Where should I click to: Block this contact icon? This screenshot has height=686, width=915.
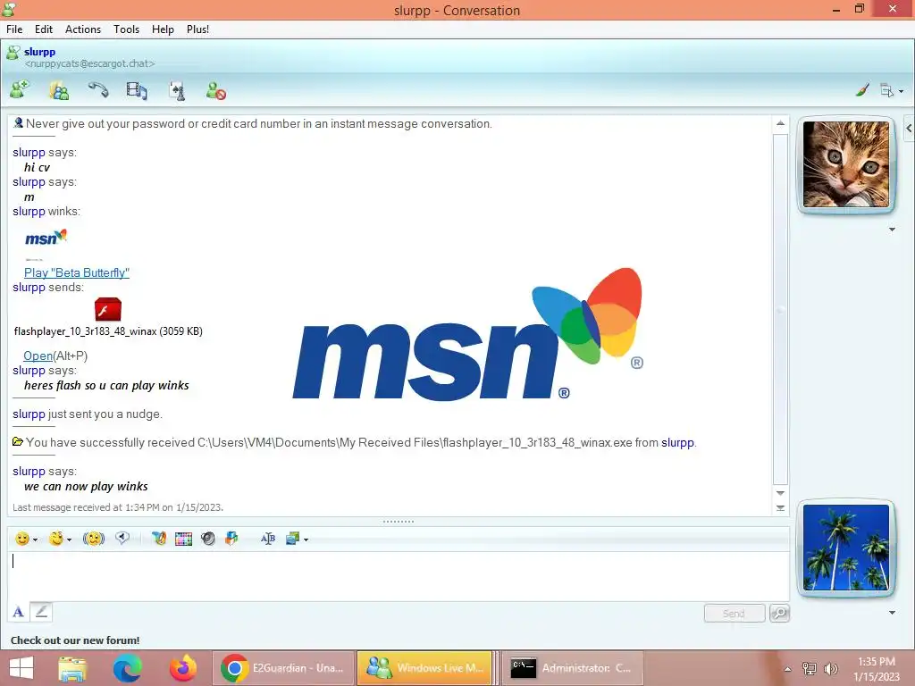(216, 90)
